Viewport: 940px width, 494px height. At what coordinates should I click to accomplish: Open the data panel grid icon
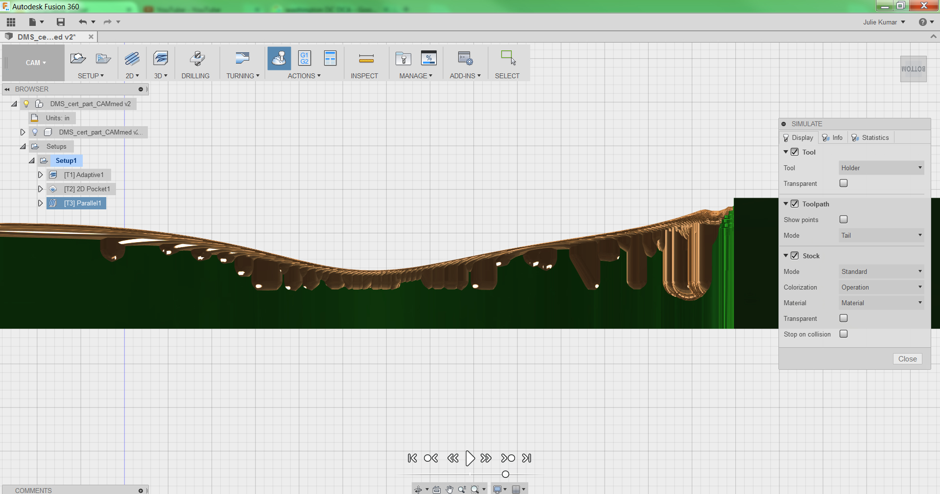point(11,22)
